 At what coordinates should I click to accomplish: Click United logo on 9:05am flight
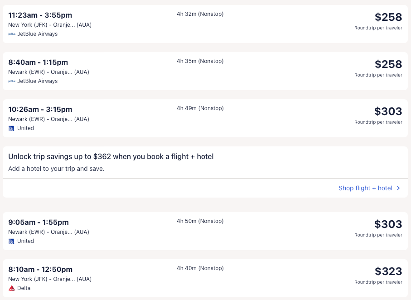pyautogui.click(x=12, y=241)
